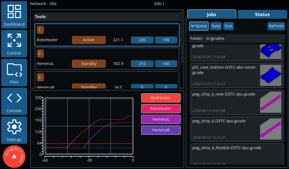Screen dimensions: 289x169
Task: Toggle BedHeater graph line visibility
Action: [x=161, y=98]
